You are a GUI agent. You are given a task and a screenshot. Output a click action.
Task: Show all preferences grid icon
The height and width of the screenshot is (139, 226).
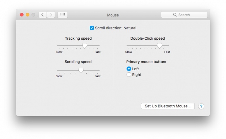[x=62, y=15]
